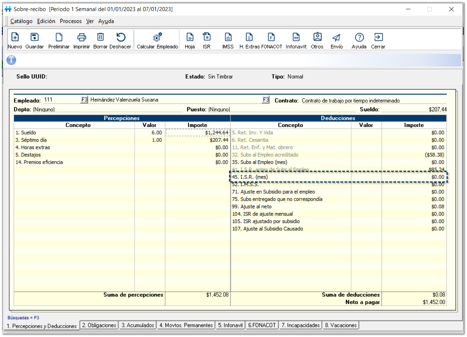Click the Nuevo toolbar icon
This screenshot has height=337, width=467.
coord(15,37)
